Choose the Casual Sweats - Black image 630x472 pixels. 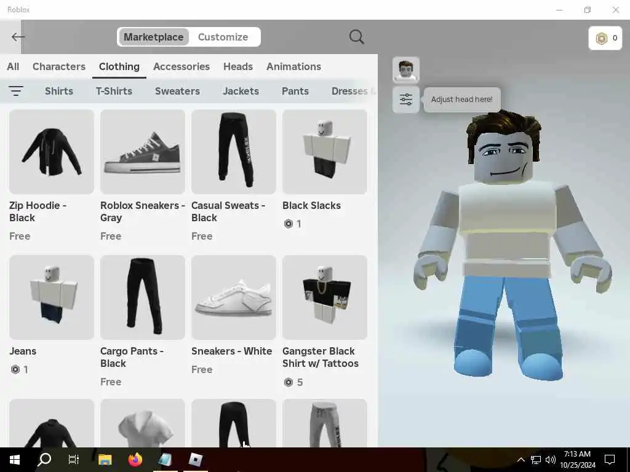click(x=233, y=152)
